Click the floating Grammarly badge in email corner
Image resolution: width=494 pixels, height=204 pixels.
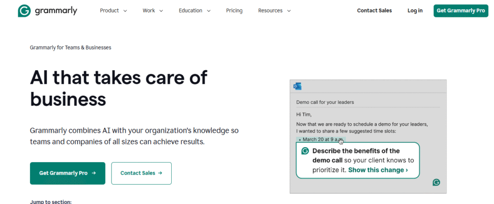(x=436, y=182)
